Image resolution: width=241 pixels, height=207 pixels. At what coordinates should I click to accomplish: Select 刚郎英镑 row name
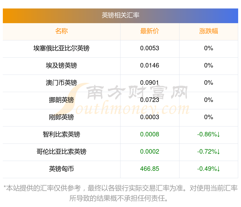(x=61, y=117)
